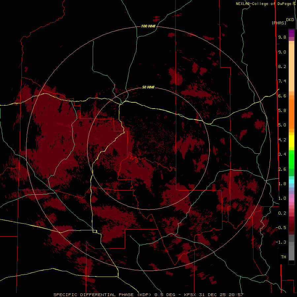
Task: Select the 6.6 value on the scale
Action: coord(282,96)
